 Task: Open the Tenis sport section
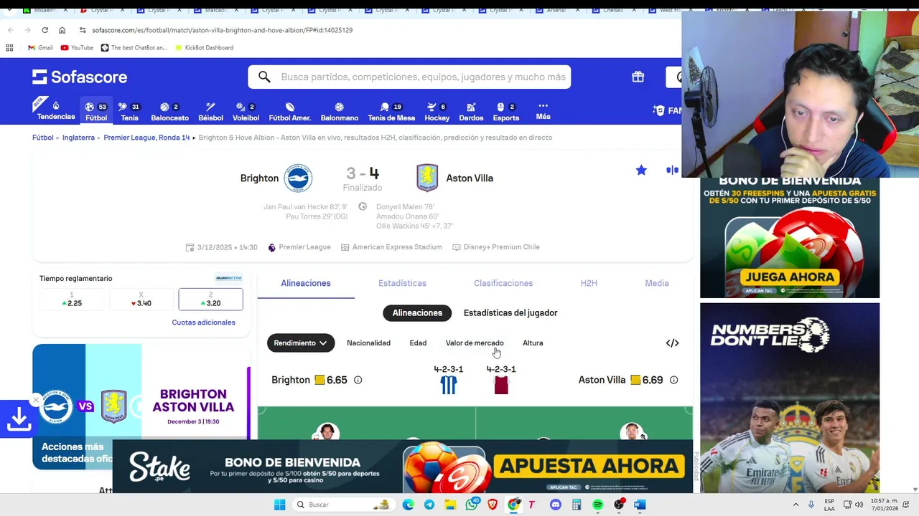(x=129, y=111)
